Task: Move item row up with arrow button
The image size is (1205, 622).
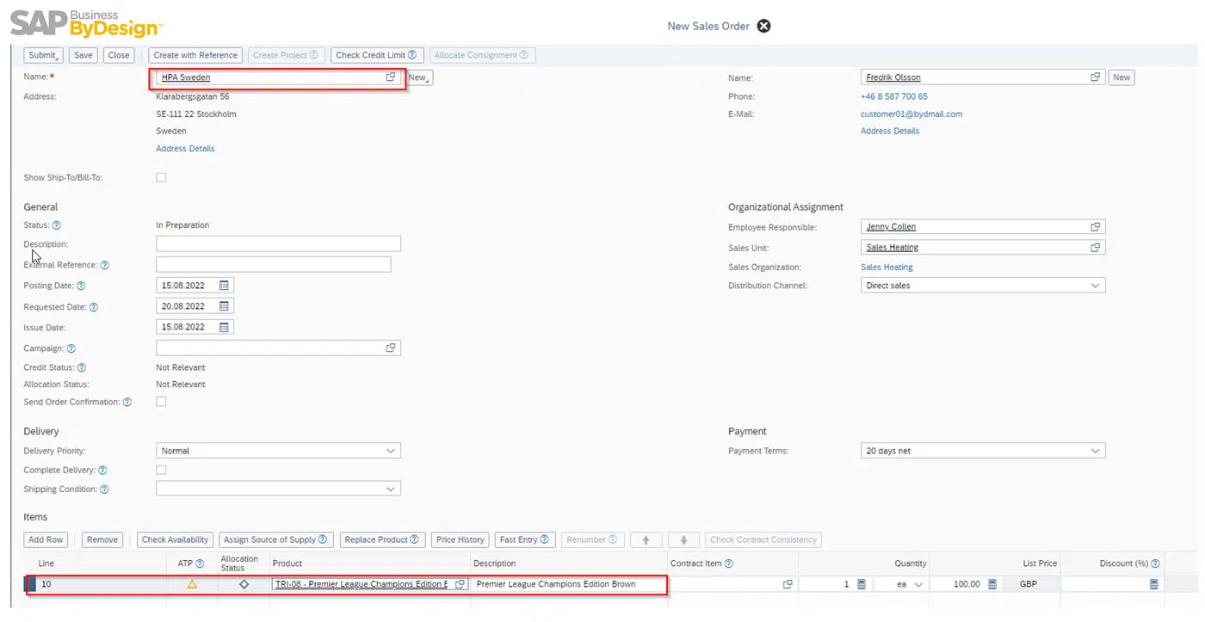Action: point(646,540)
